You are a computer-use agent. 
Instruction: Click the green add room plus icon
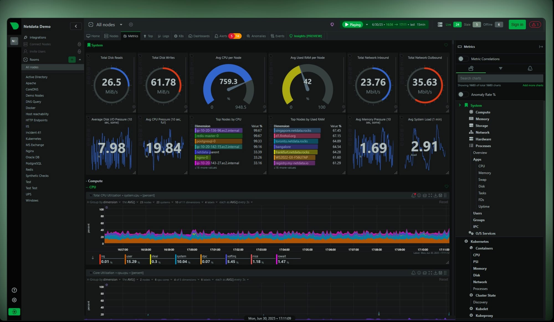(72, 60)
